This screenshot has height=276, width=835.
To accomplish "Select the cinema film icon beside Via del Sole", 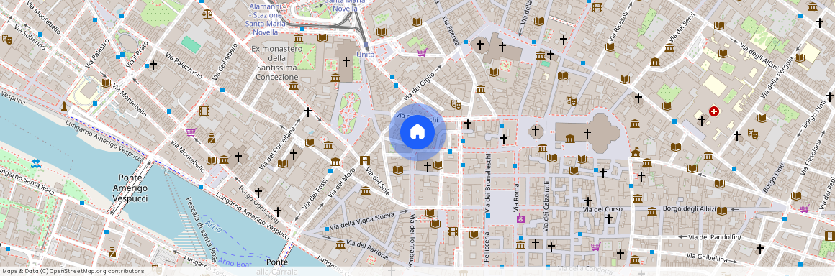I will [364, 160].
